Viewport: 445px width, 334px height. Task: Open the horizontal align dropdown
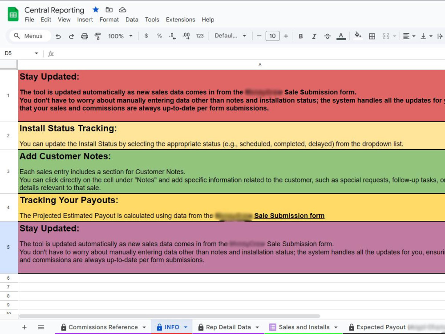coord(409,36)
